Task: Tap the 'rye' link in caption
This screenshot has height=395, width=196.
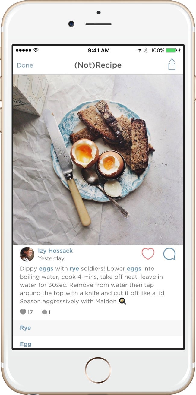Action: (74, 269)
